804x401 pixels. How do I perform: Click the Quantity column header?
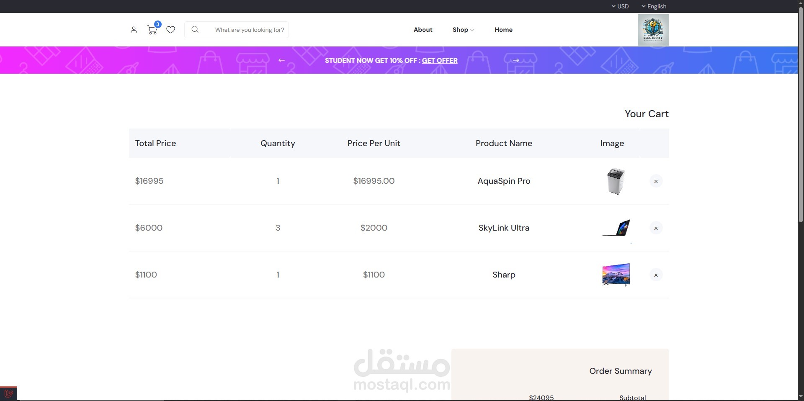tap(278, 143)
